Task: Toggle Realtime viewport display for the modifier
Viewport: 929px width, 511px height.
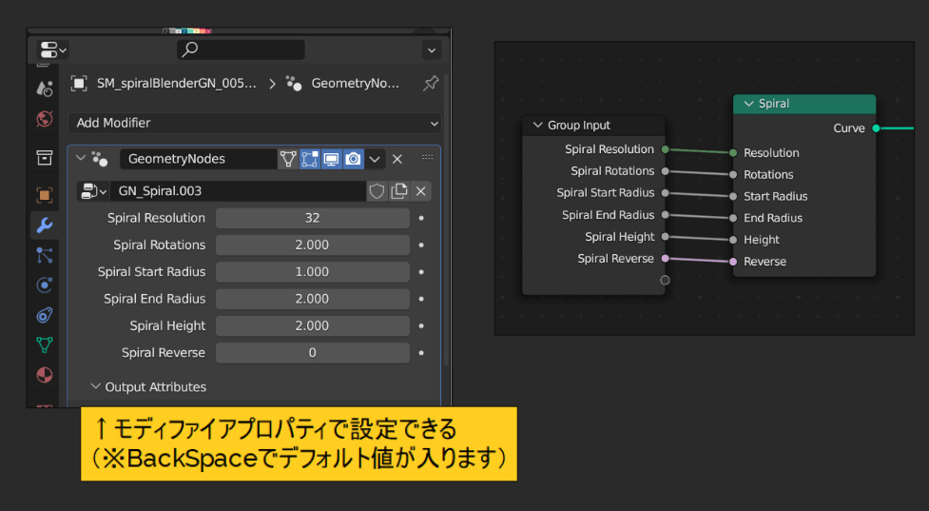Action: coord(332,159)
